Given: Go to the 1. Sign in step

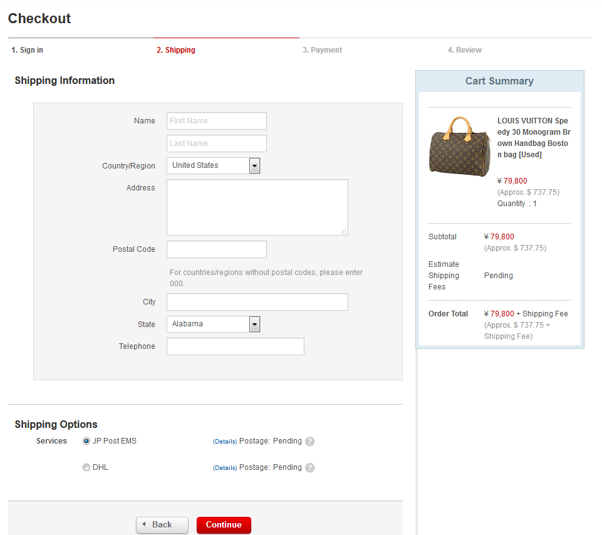Looking at the screenshot, I should pos(28,50).
